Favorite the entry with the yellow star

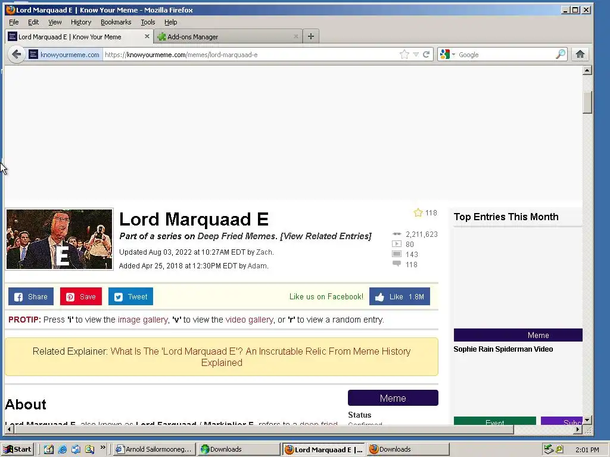(418, 212)
